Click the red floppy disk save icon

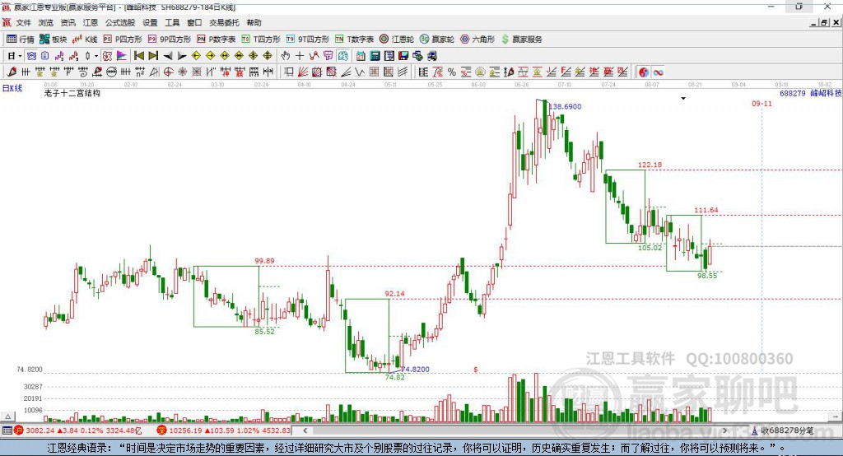click(x=403, y=56)
